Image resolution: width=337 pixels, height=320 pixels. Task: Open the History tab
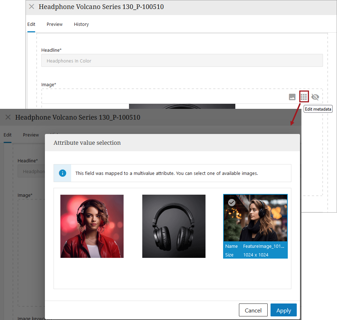pos(81,24)
